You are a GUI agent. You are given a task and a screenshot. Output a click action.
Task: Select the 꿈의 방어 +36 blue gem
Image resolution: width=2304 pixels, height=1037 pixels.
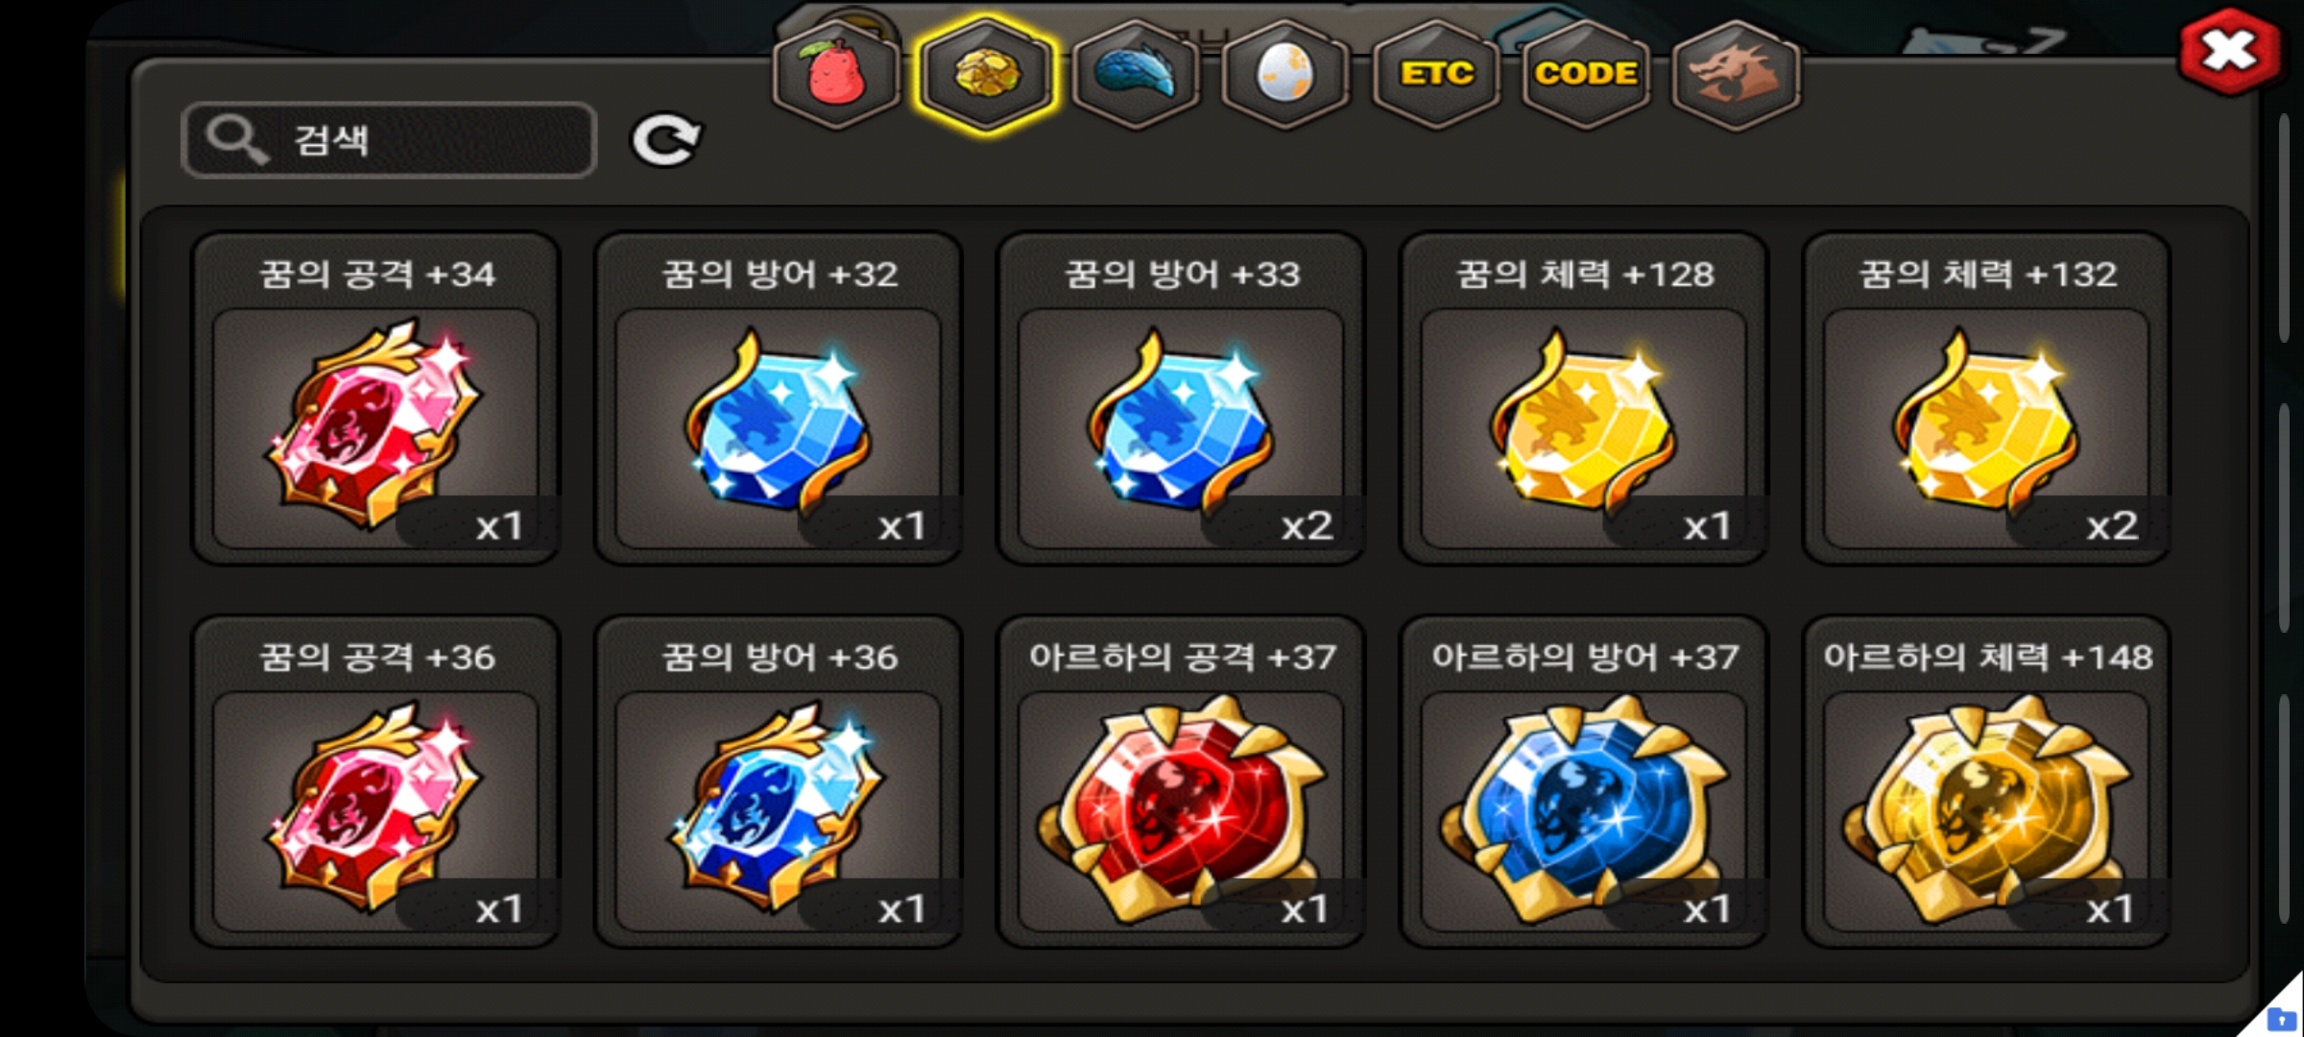tap(779, 782)
